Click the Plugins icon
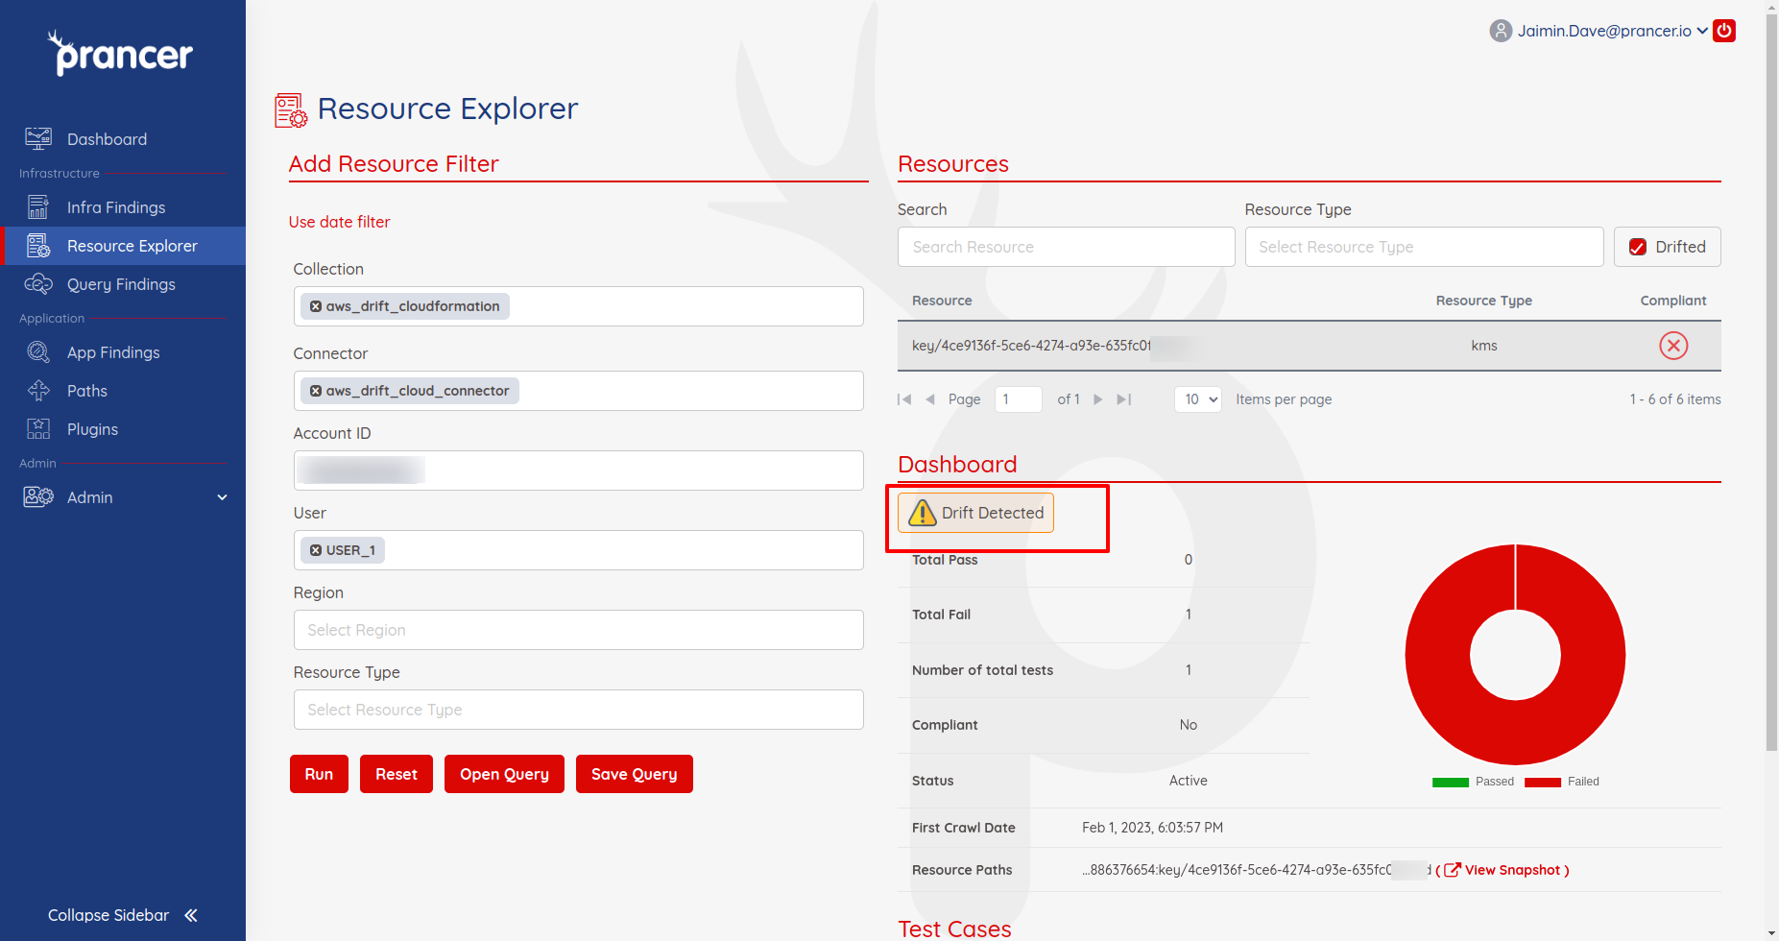Screen dimensions: 1779x941 [x=38, y=429]
